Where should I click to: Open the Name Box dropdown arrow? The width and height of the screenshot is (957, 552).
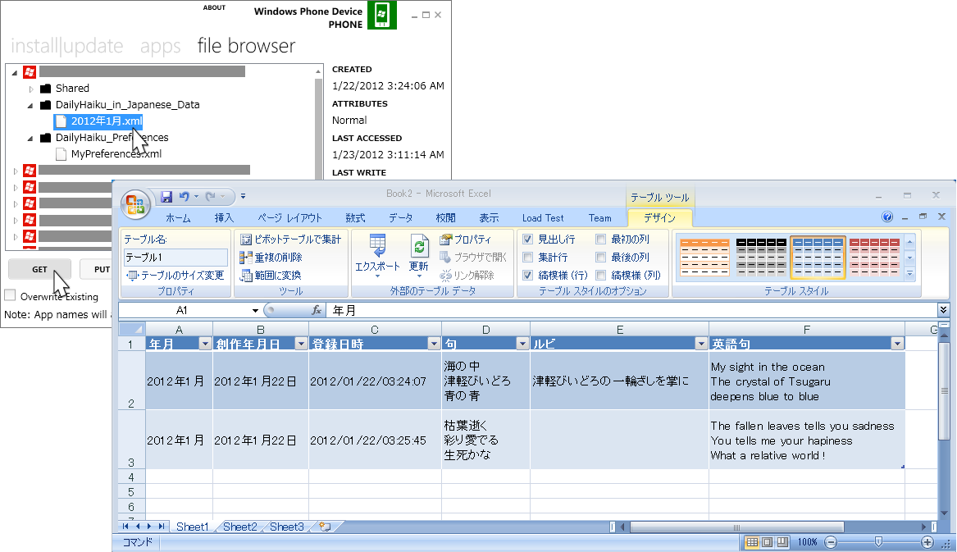click(255, 310)
